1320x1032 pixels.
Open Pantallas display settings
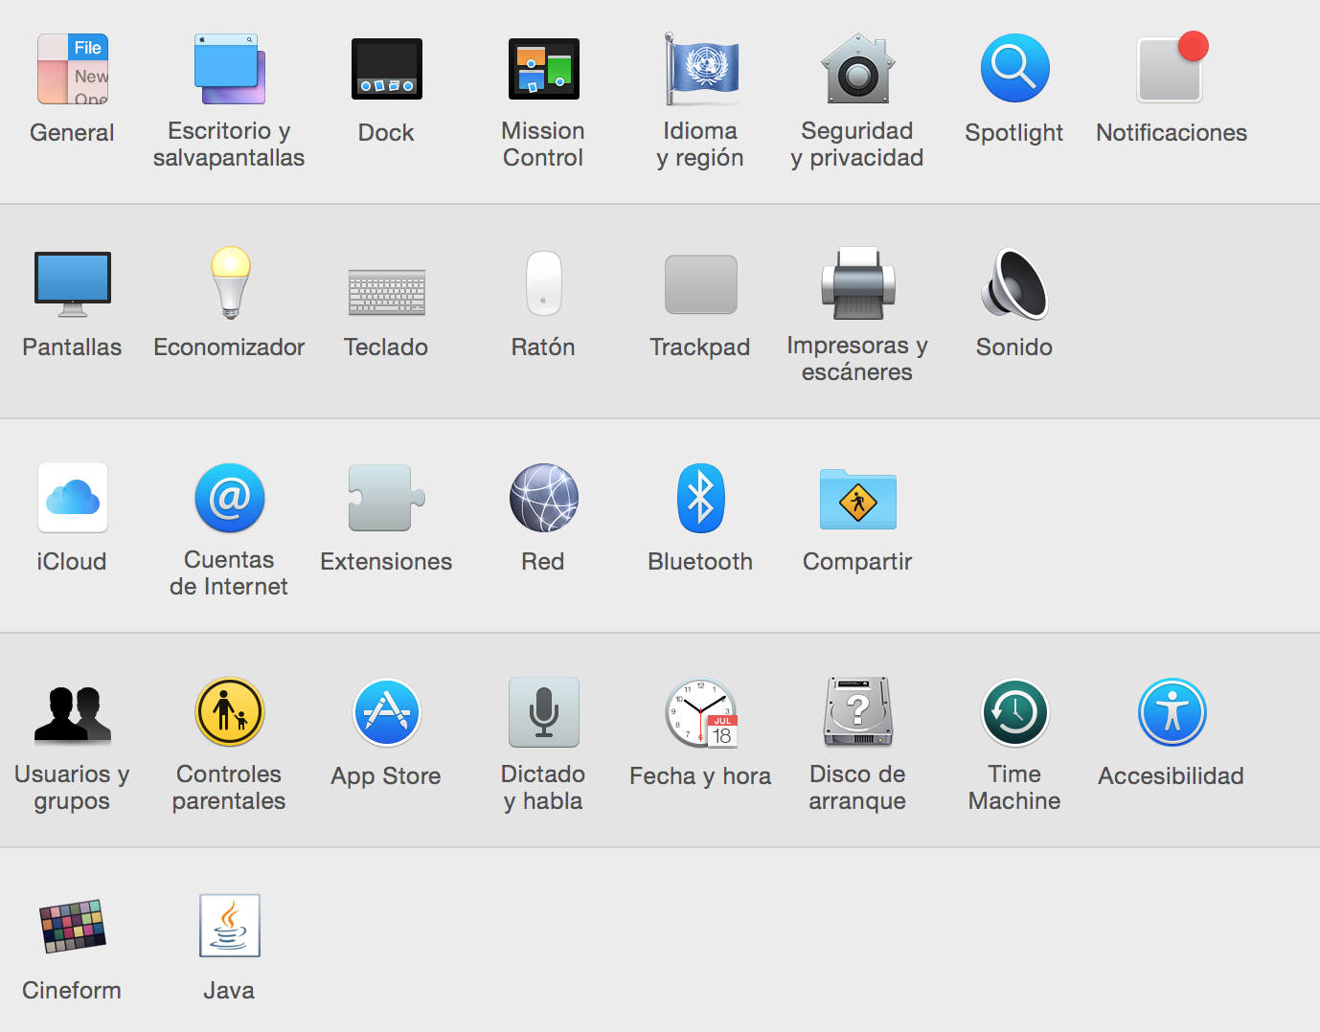[73, 283]
